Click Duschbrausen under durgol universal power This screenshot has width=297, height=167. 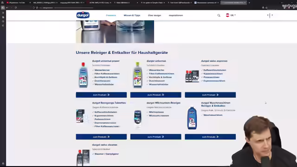(x=102, y=81)
